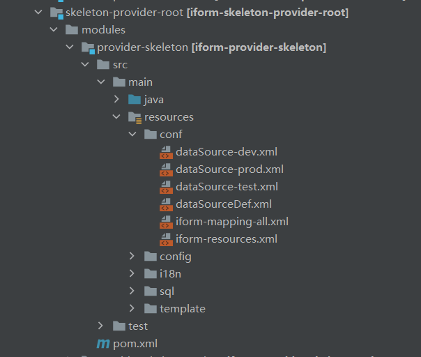Click the dataSourceDef.xml file icon
This screenshot has height=357, width=421.
(166, 204)
